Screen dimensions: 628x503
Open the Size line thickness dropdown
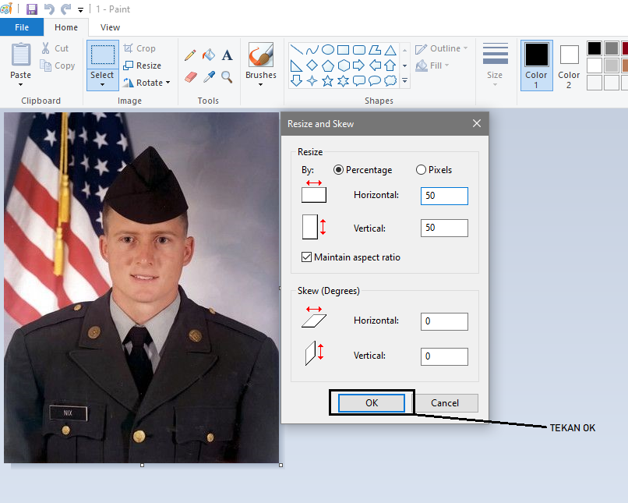(x=495, y=64)
